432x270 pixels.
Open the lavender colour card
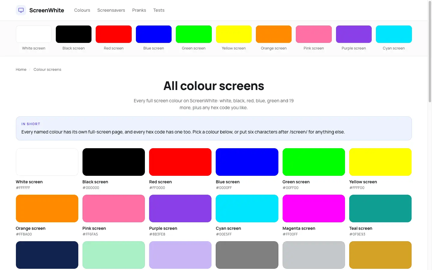pyautogui.click(x=180, y=255)
